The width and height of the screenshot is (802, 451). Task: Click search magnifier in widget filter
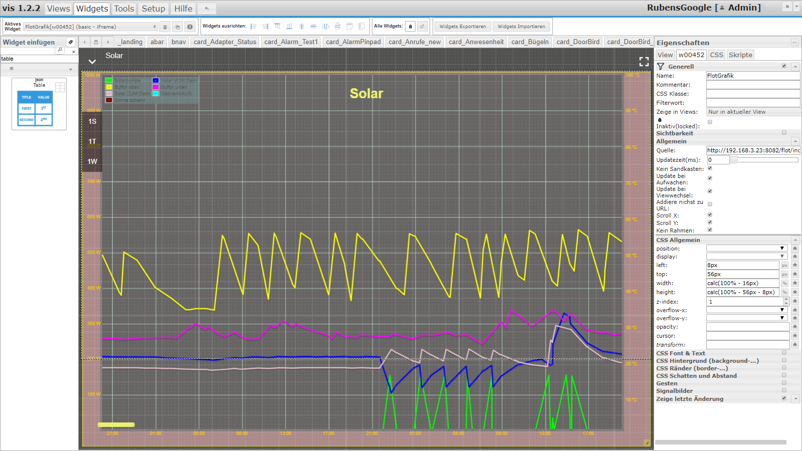[x=60, y=50]
